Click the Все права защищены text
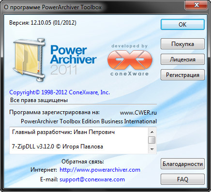The height and width of the screenshot is (192, 211). tap(39, 100)
